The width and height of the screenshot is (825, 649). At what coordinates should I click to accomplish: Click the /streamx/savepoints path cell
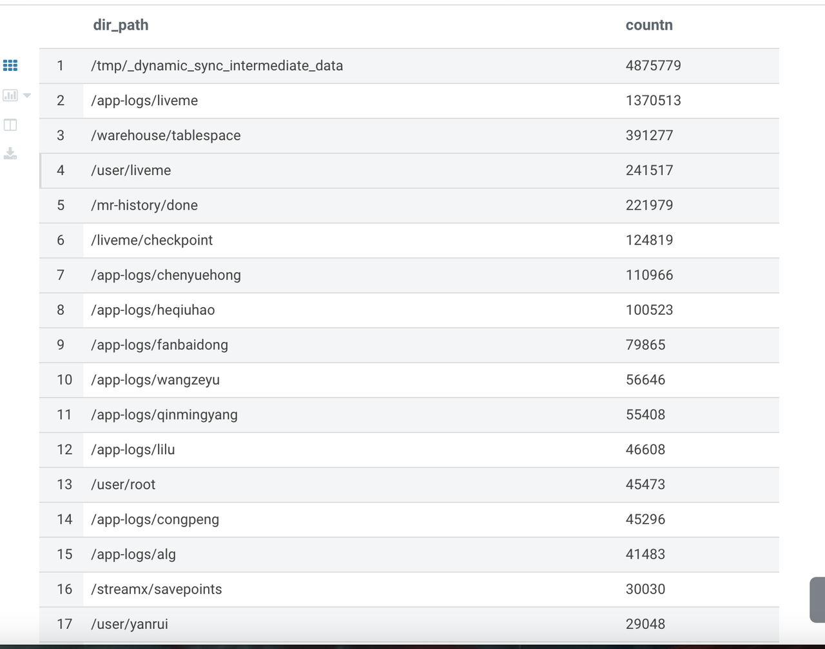(x=156, y=589)
